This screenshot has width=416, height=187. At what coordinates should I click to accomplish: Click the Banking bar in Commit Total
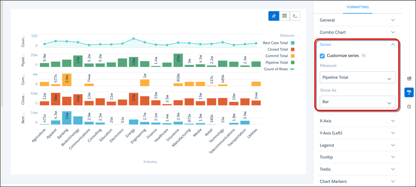pos(67,80)
